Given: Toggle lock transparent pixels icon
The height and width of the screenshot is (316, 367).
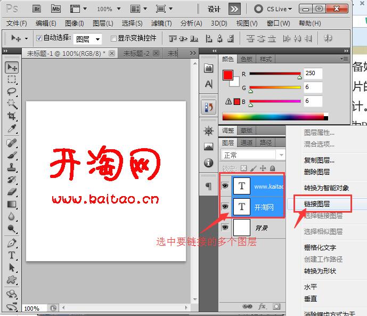Looking at the screenshot, I should (x=243, y=168).
